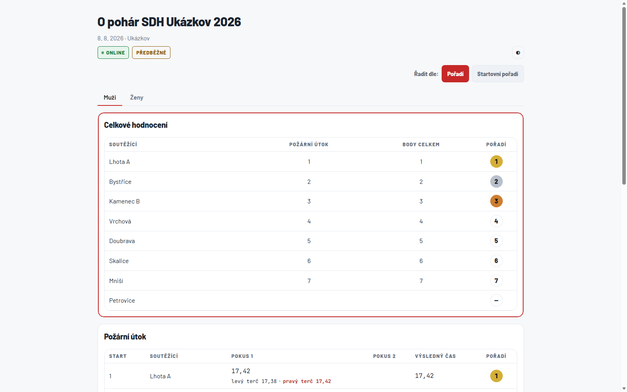
Task: Click the vertical page scrollbar
Action: pos(624,96)
